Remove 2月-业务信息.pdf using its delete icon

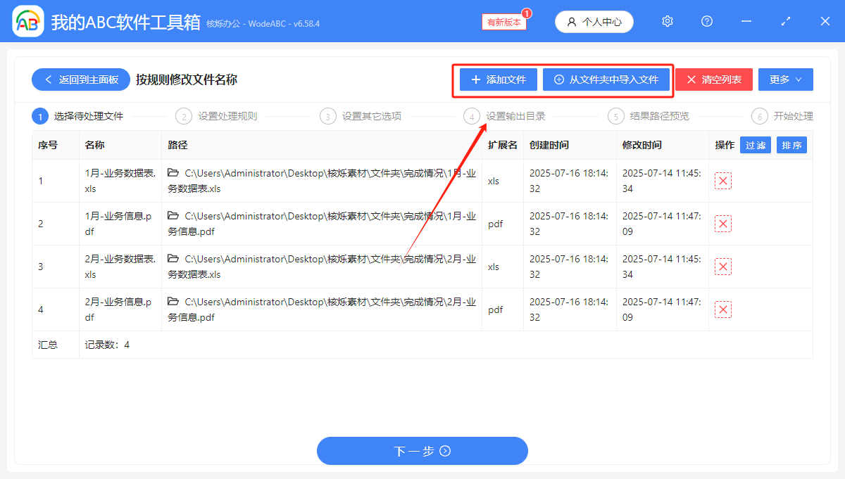point(722,309)
